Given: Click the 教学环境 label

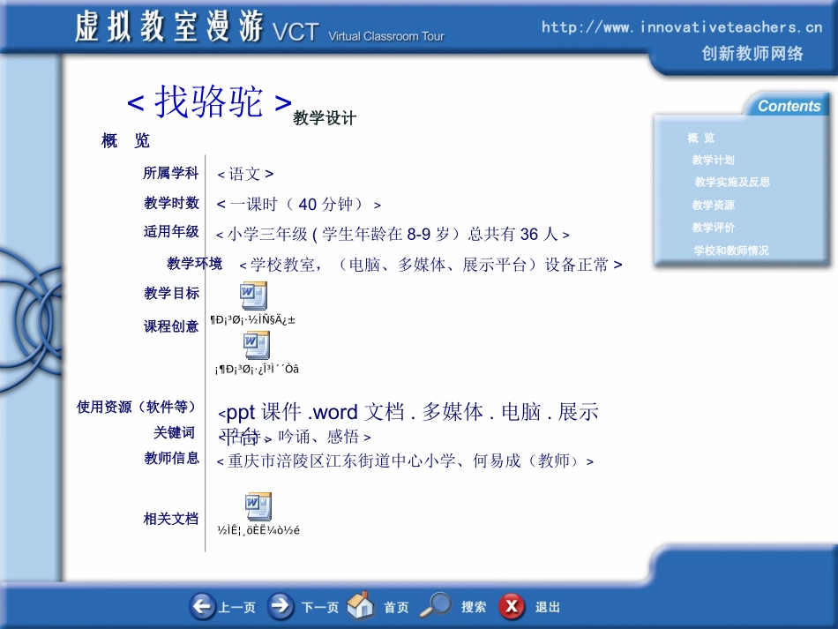Looking at the screenshot, I should (x=195, y=264).
